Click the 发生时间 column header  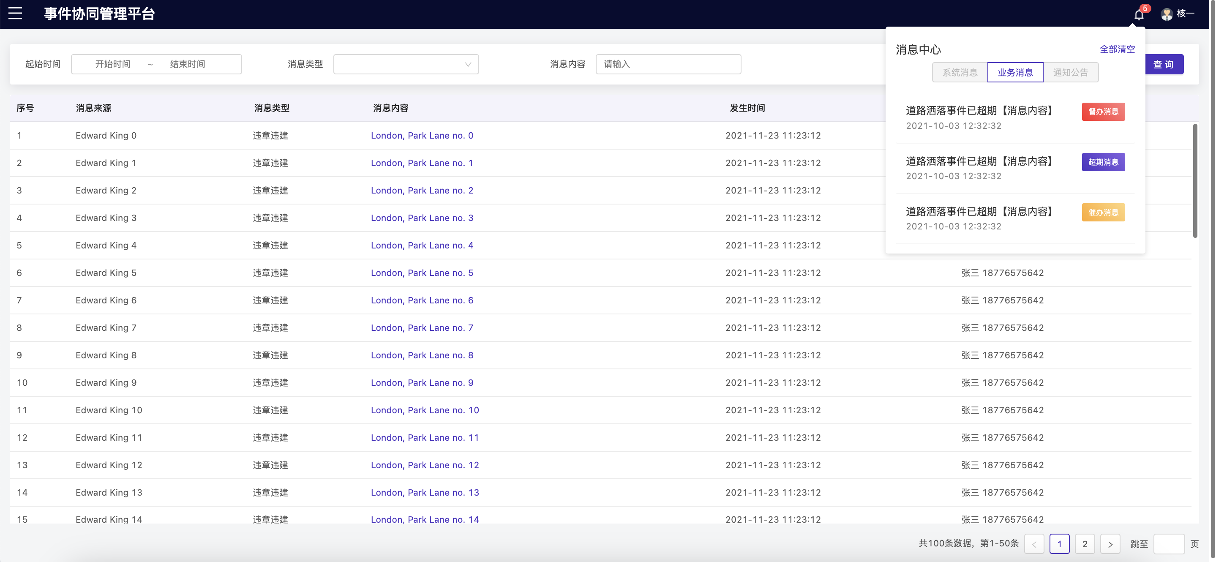pos(747,108)
